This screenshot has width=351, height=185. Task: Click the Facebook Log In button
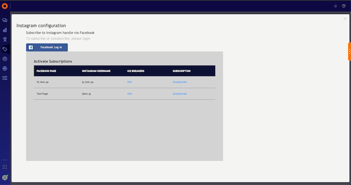[47, 47]
